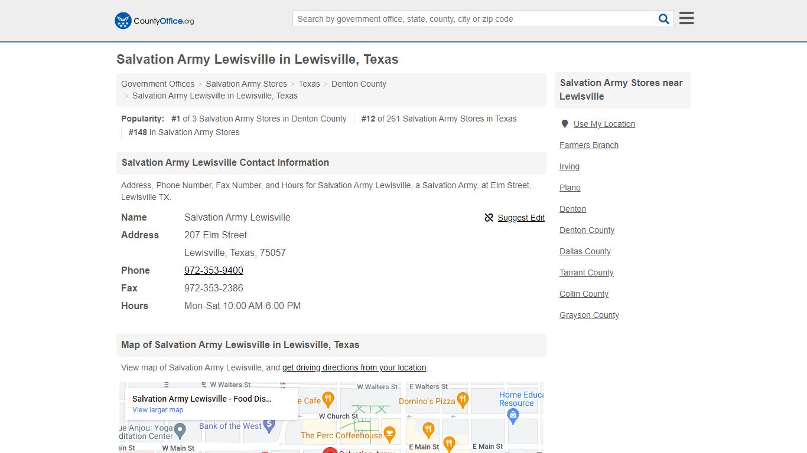Click the Salvation Army Lewisville name value
Image resolution: width=807 pixels, height=453 pixels.
click(237, 217)
